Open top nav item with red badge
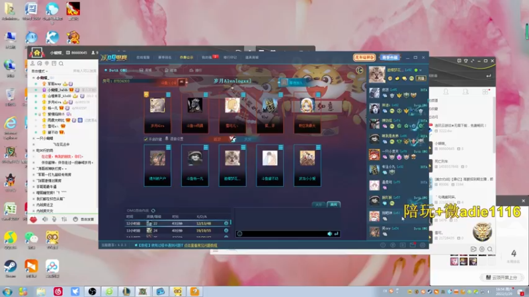The width and height of the screenshot is (529, 297). pos(209,57)
